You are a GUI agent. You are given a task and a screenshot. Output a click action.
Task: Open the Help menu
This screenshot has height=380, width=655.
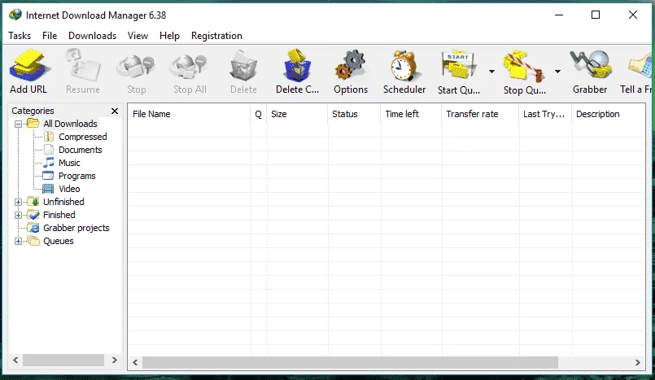[x=169, y=36]
